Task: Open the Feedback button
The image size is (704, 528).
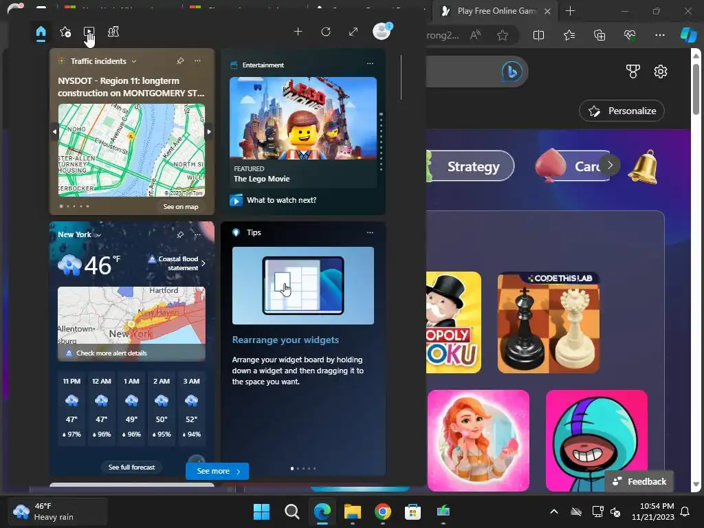Action: [639, 481]
